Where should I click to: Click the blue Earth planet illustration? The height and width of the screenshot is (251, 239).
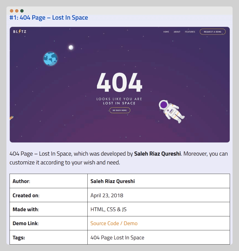pyautogui.click(x=50, y=59)
